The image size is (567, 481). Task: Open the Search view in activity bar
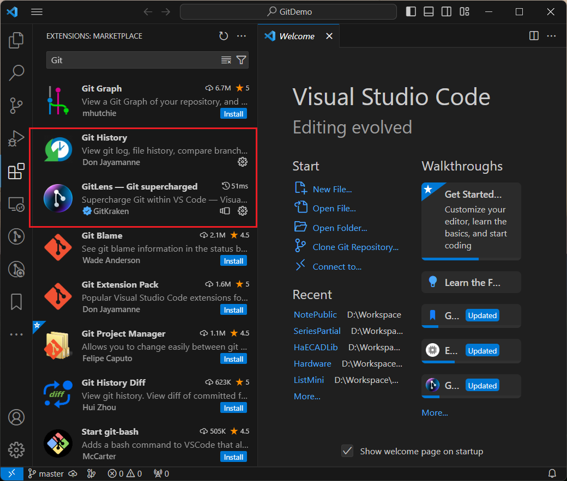(16, 72)
